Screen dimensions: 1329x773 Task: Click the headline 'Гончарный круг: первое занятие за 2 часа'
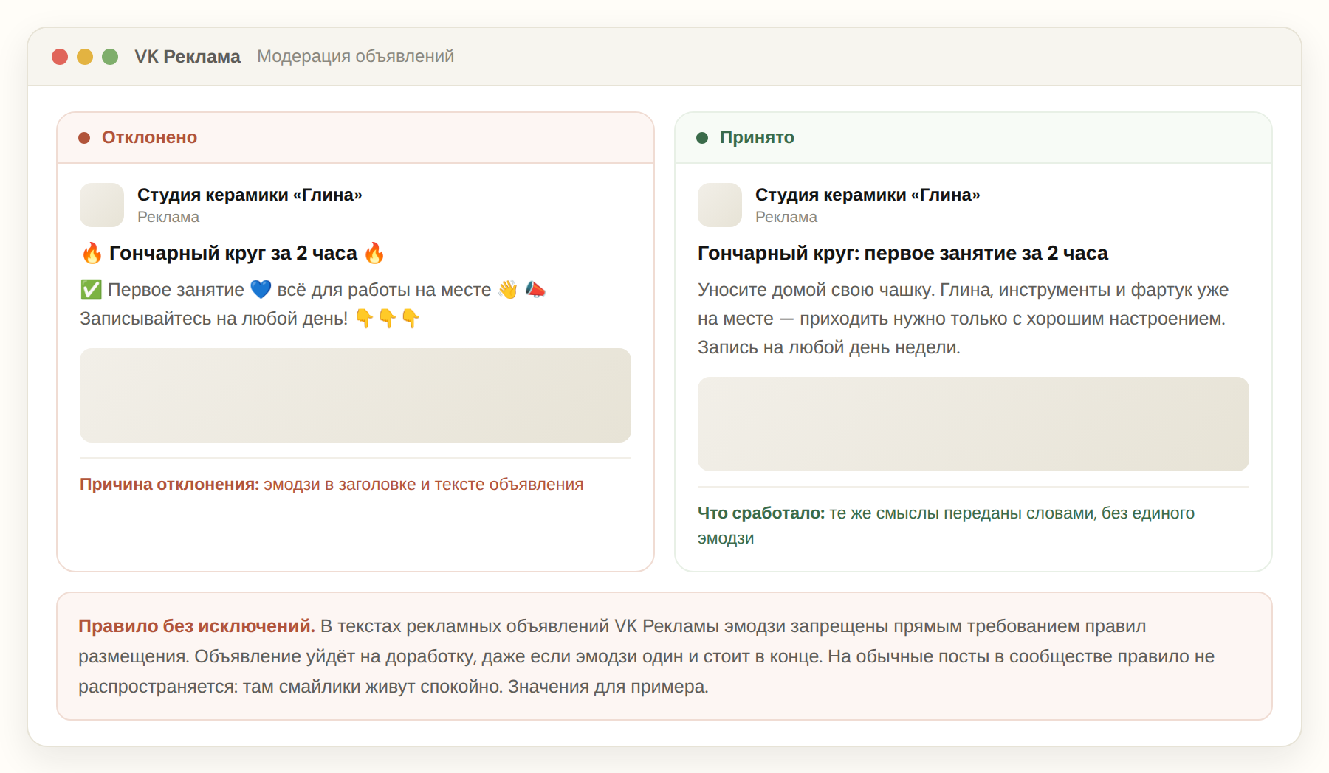click(x=903, y=253)
